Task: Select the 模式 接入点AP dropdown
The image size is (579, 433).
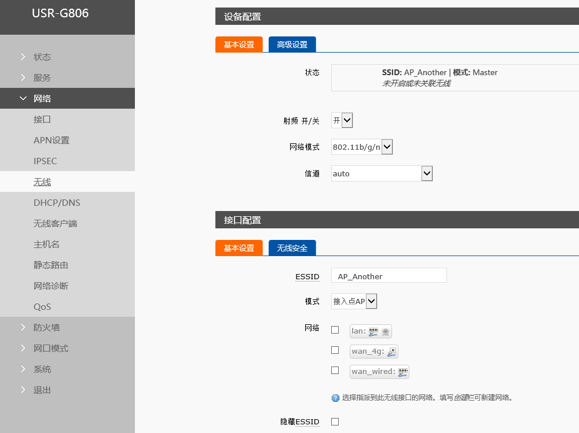Action: 354,301
